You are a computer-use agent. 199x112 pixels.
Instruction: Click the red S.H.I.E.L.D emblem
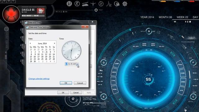click(x=11, y=14)
